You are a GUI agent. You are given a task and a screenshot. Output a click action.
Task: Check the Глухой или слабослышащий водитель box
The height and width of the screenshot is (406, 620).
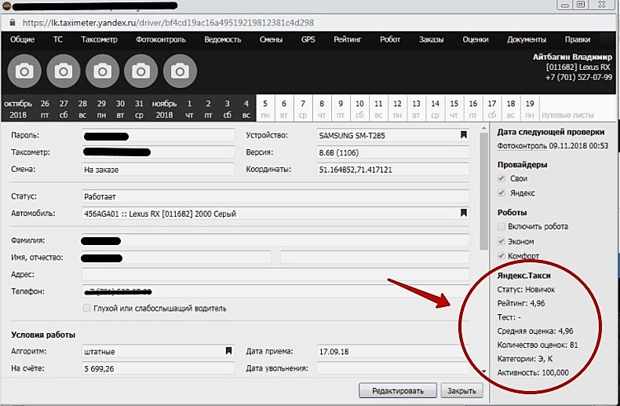click(86, 308)
